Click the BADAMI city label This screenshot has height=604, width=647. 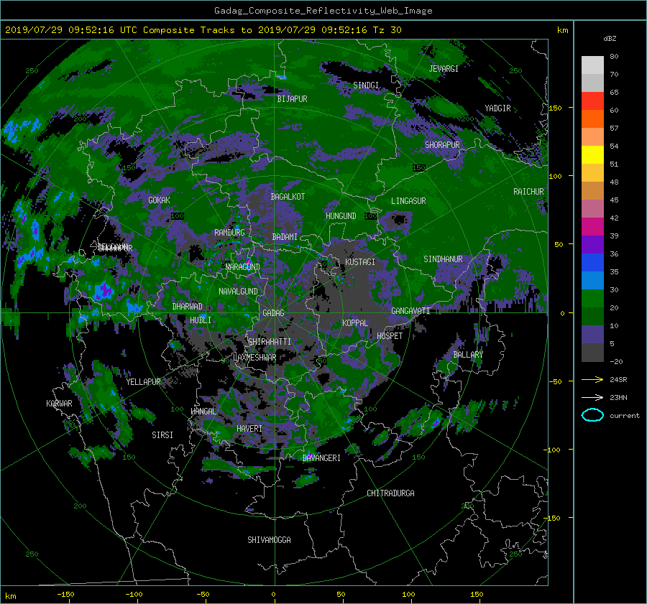pyautogui.click(x=285, y=237)
